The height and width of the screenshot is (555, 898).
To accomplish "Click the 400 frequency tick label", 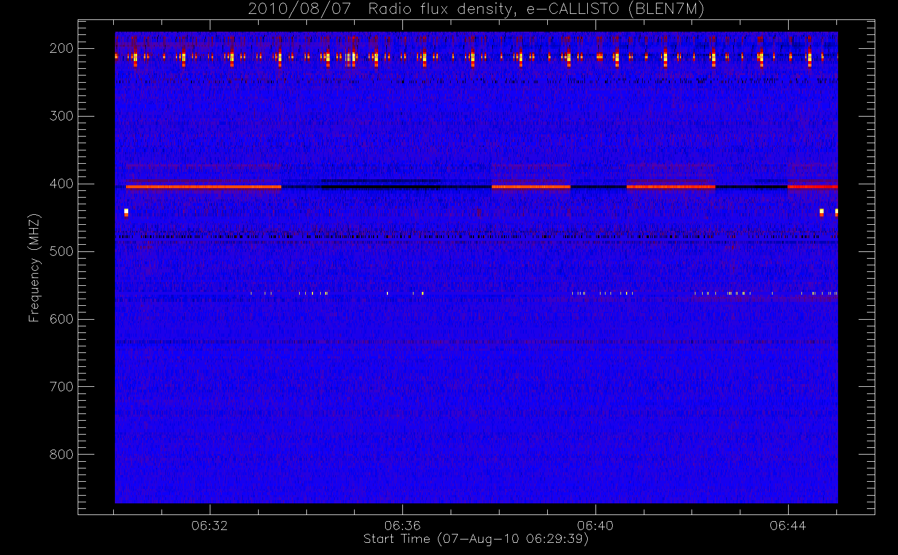I will coord(62,184).
